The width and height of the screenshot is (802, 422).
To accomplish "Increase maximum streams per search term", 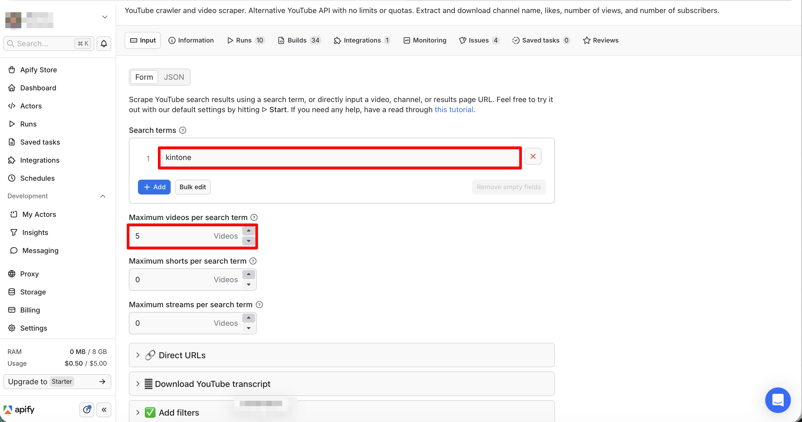I will click(x=249, y=318).
